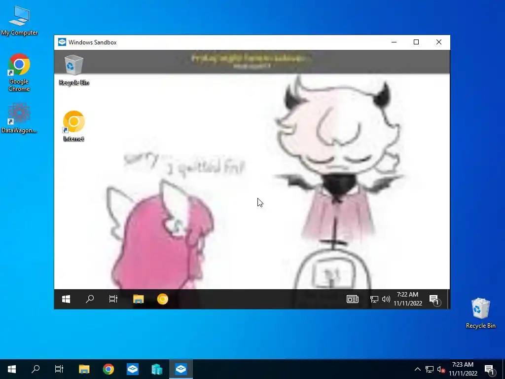The width and height of the screenshot is (505, 379).
Task: Click active Windows Sandbox taskbar button
Action: pos(181,369)
